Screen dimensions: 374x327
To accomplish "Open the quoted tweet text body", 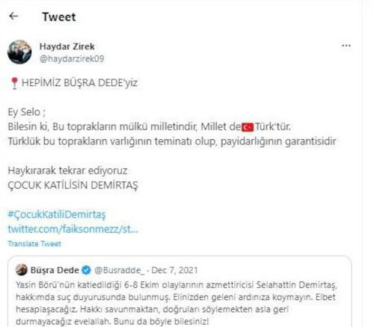I will tap(177, 303).
